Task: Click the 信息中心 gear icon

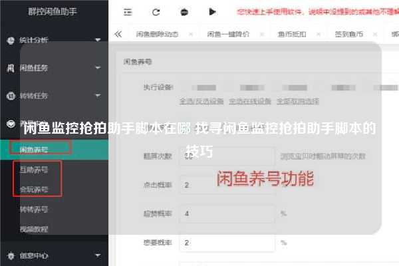Action: click(11, 255)
